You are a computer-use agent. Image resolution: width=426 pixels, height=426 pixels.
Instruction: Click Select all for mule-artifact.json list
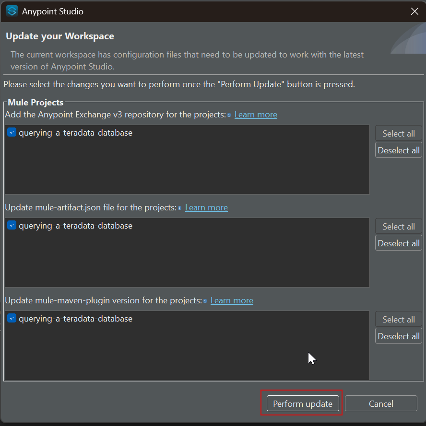point(399,226)
